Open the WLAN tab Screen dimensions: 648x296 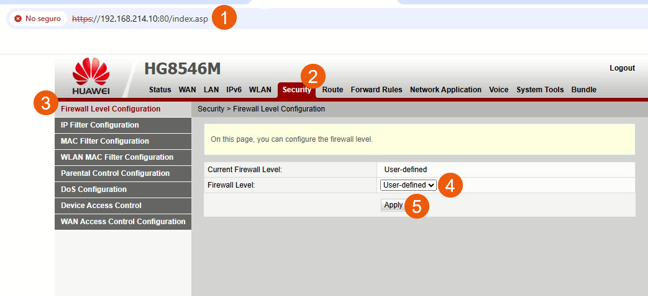pos(260,90)
